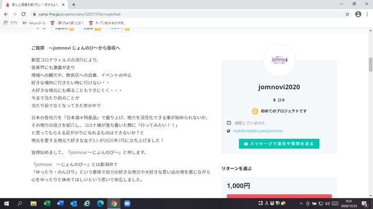Bookmark this page with the star icon

(x=347, y=14)
